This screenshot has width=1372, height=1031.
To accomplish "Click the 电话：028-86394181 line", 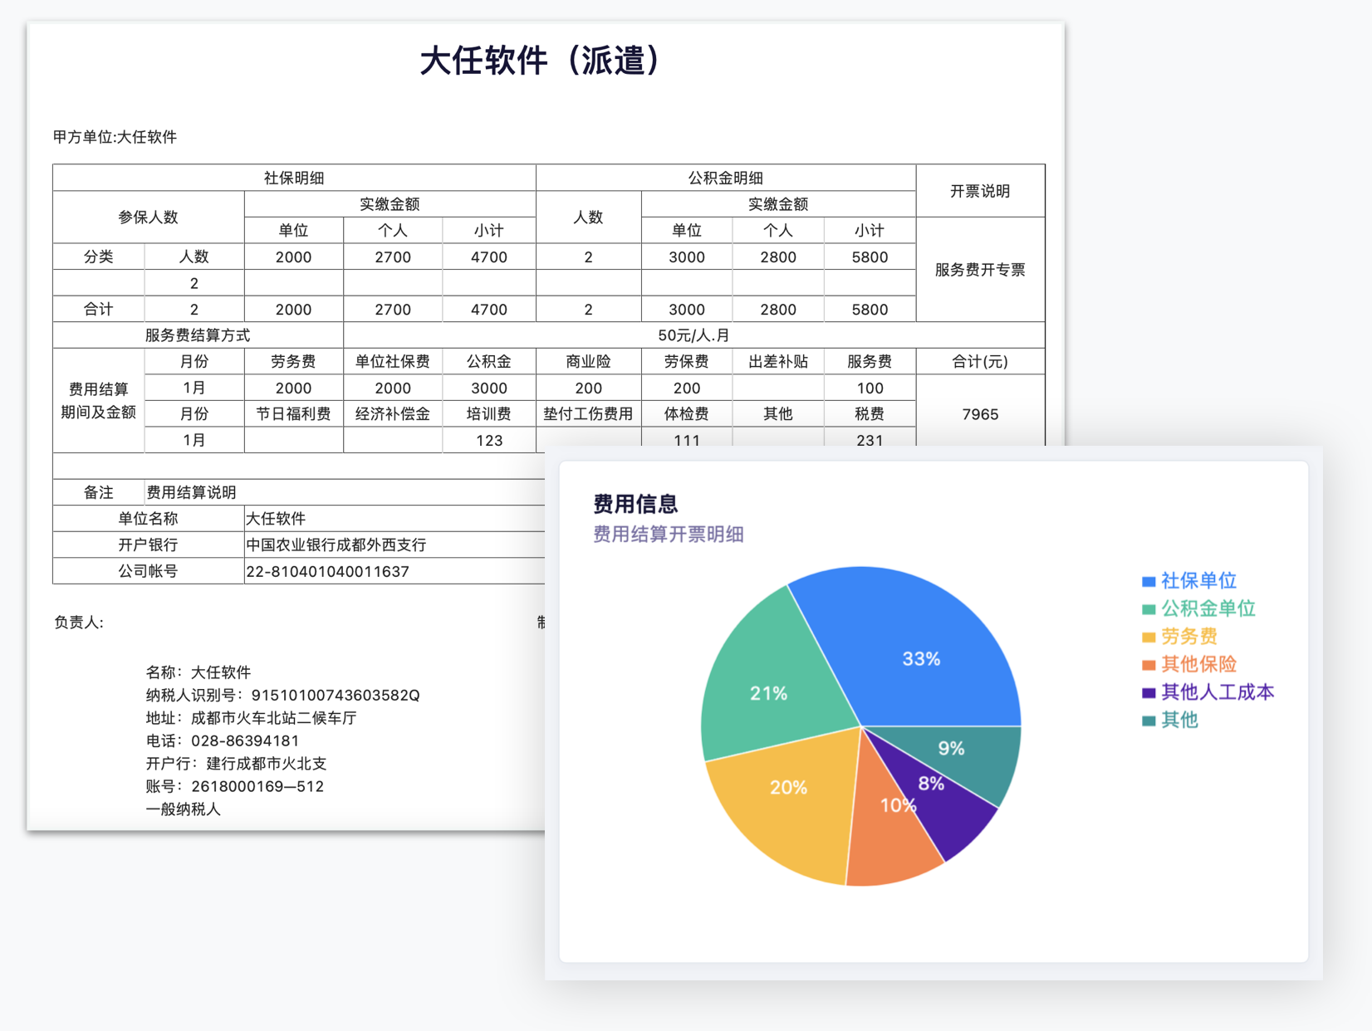I will (222, 740).
